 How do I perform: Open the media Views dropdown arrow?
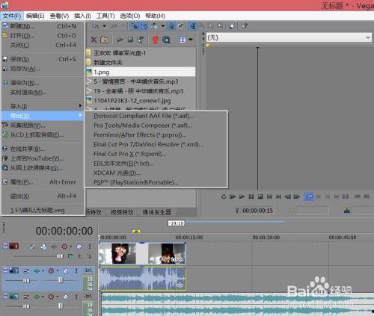191,40
